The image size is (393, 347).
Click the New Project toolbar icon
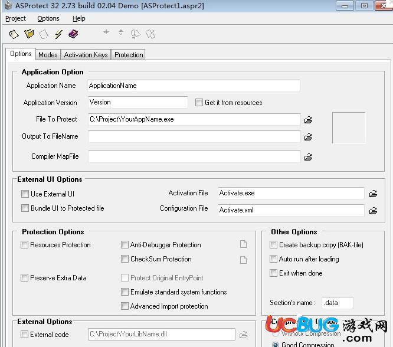(x=14, y=34)
